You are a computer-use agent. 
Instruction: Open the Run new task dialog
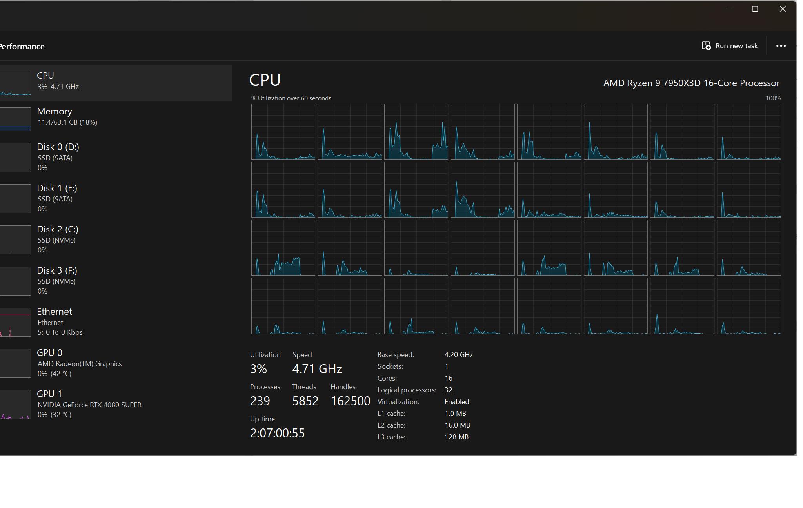tap(730, 45)
